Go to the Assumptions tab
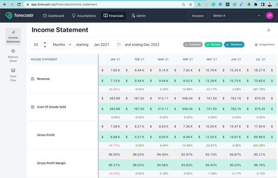Screen dimensions: 278x178 coord(84,16)
